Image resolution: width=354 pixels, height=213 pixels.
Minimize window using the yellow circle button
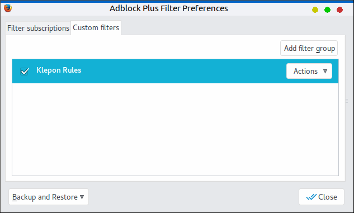tap(315, 10)
